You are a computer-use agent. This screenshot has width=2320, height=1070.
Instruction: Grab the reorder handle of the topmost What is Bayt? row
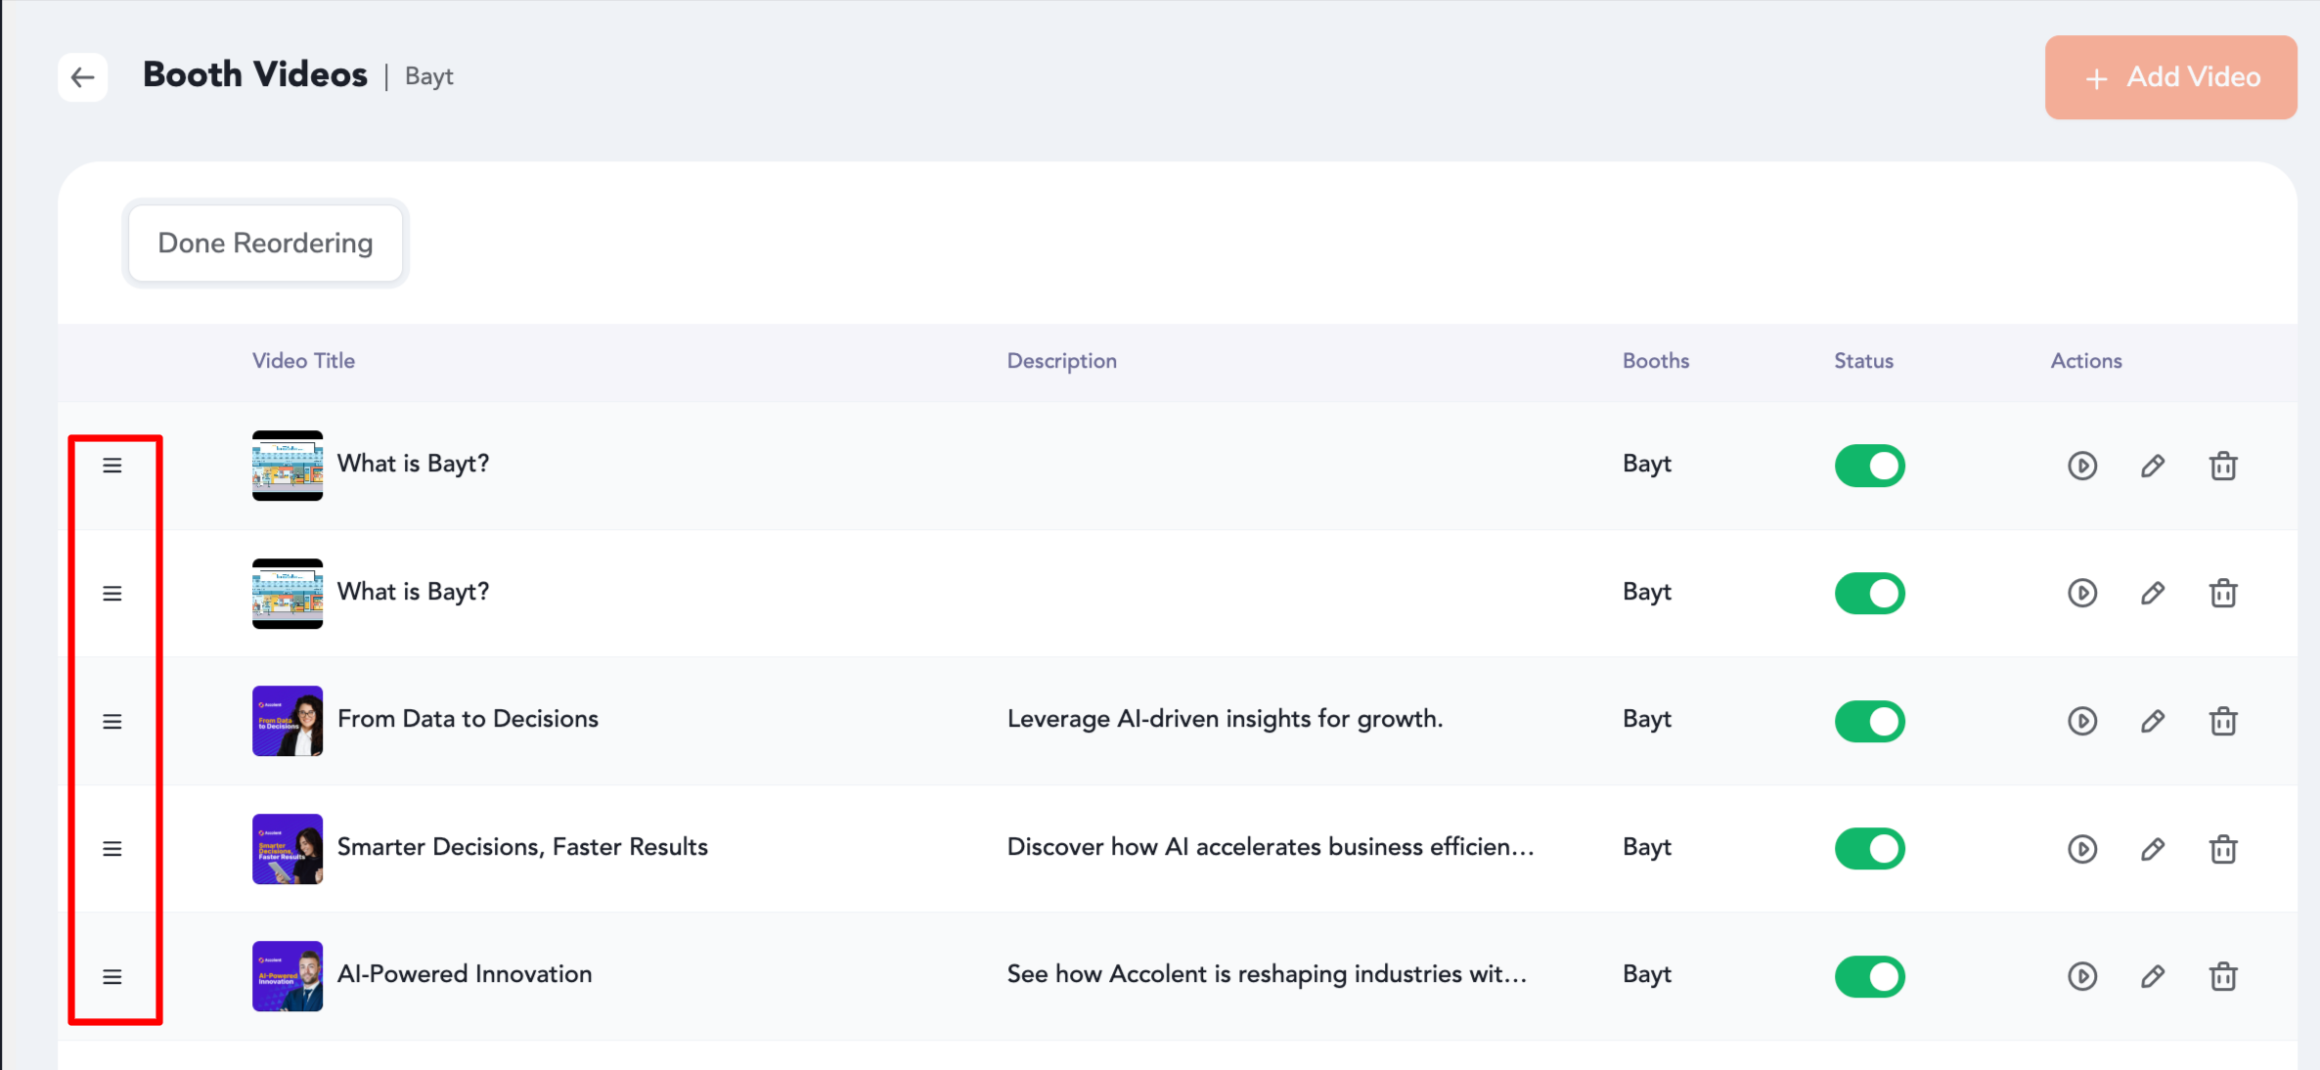[112, 466]
